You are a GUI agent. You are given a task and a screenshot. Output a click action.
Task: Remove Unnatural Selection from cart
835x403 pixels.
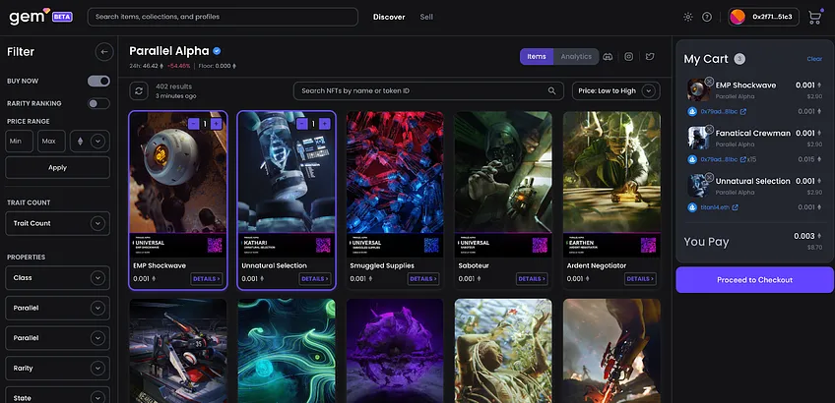[x=709, y=177]
